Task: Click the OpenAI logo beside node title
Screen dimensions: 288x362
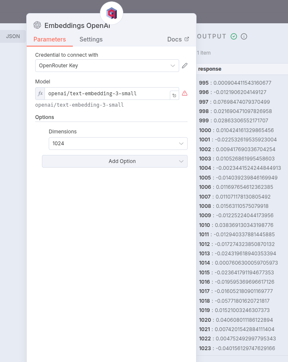Action: point(37,25)
